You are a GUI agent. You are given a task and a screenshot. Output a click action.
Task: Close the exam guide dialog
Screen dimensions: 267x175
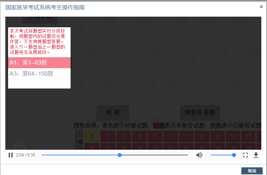pyautogui.click(x=261, y=7)
